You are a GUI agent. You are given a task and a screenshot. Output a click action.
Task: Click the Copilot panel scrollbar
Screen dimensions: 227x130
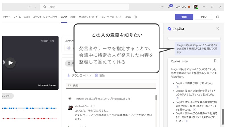(223, 117)
